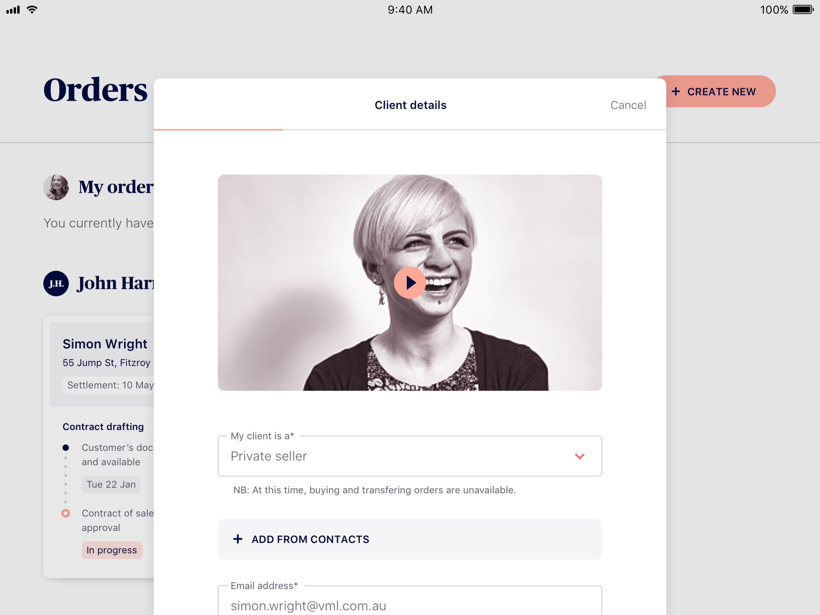Click the email address field
Image resolution: width=820 pixels, height=615 pixels.
tap(410, 602)
